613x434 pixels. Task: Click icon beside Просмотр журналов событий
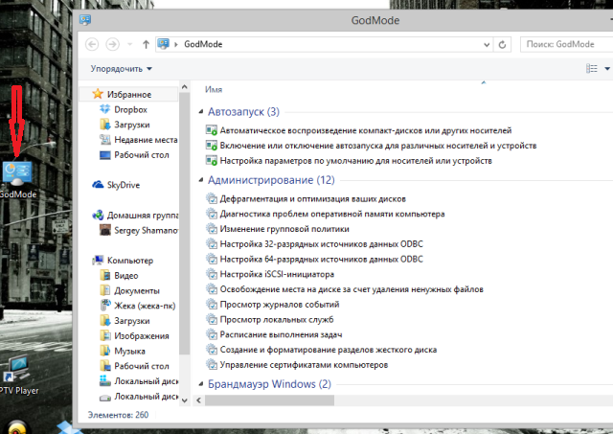212,305
